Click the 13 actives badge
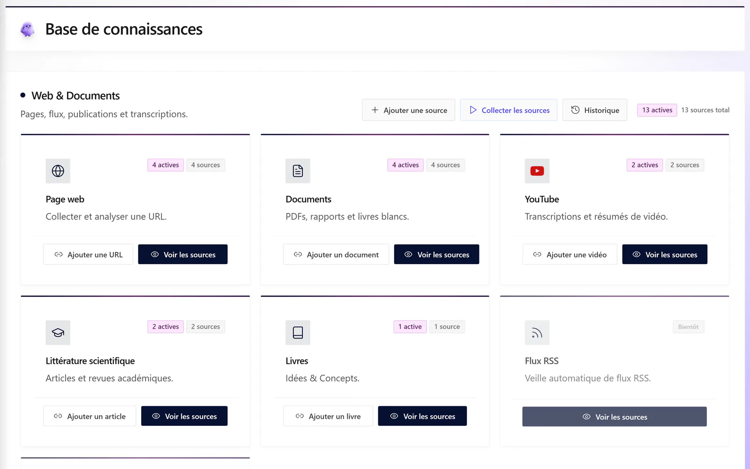Viewport: 750px width, 469px height. pos(657,110)
